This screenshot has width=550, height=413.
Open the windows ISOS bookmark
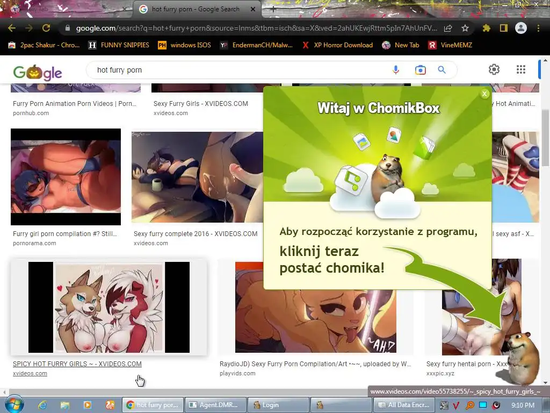(x=185, y=45)
